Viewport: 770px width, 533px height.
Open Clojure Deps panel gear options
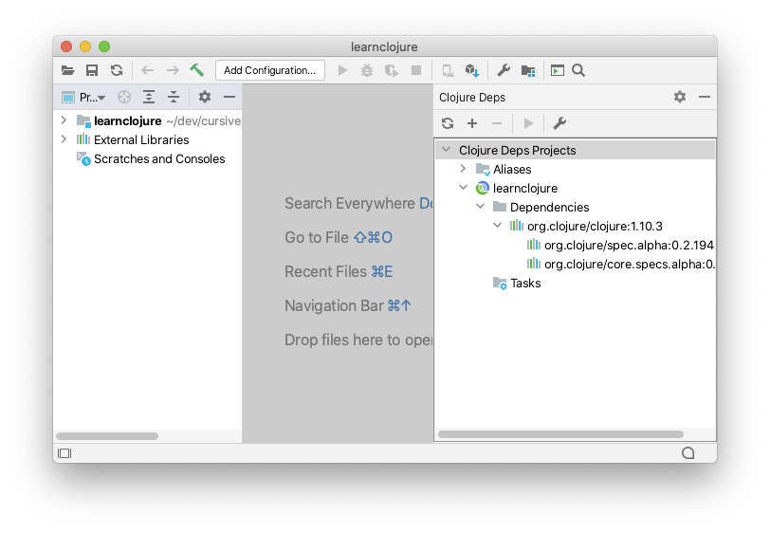click(680, 97)
